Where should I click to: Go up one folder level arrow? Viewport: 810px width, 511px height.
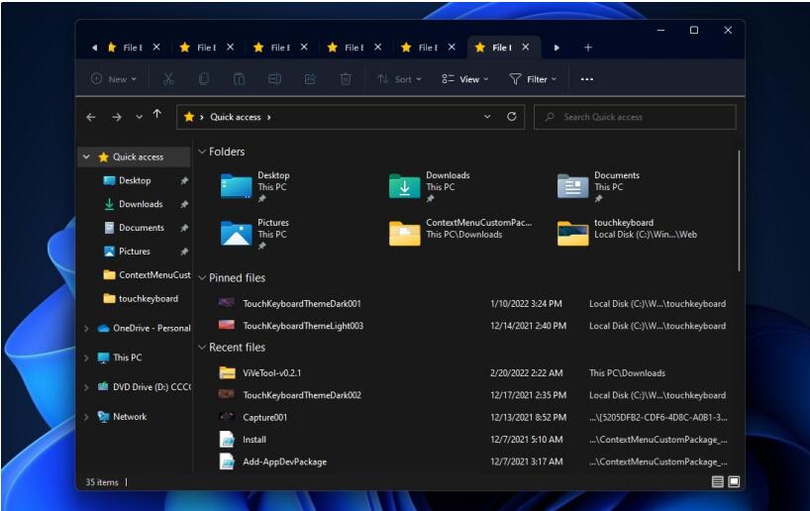point(157,114)
